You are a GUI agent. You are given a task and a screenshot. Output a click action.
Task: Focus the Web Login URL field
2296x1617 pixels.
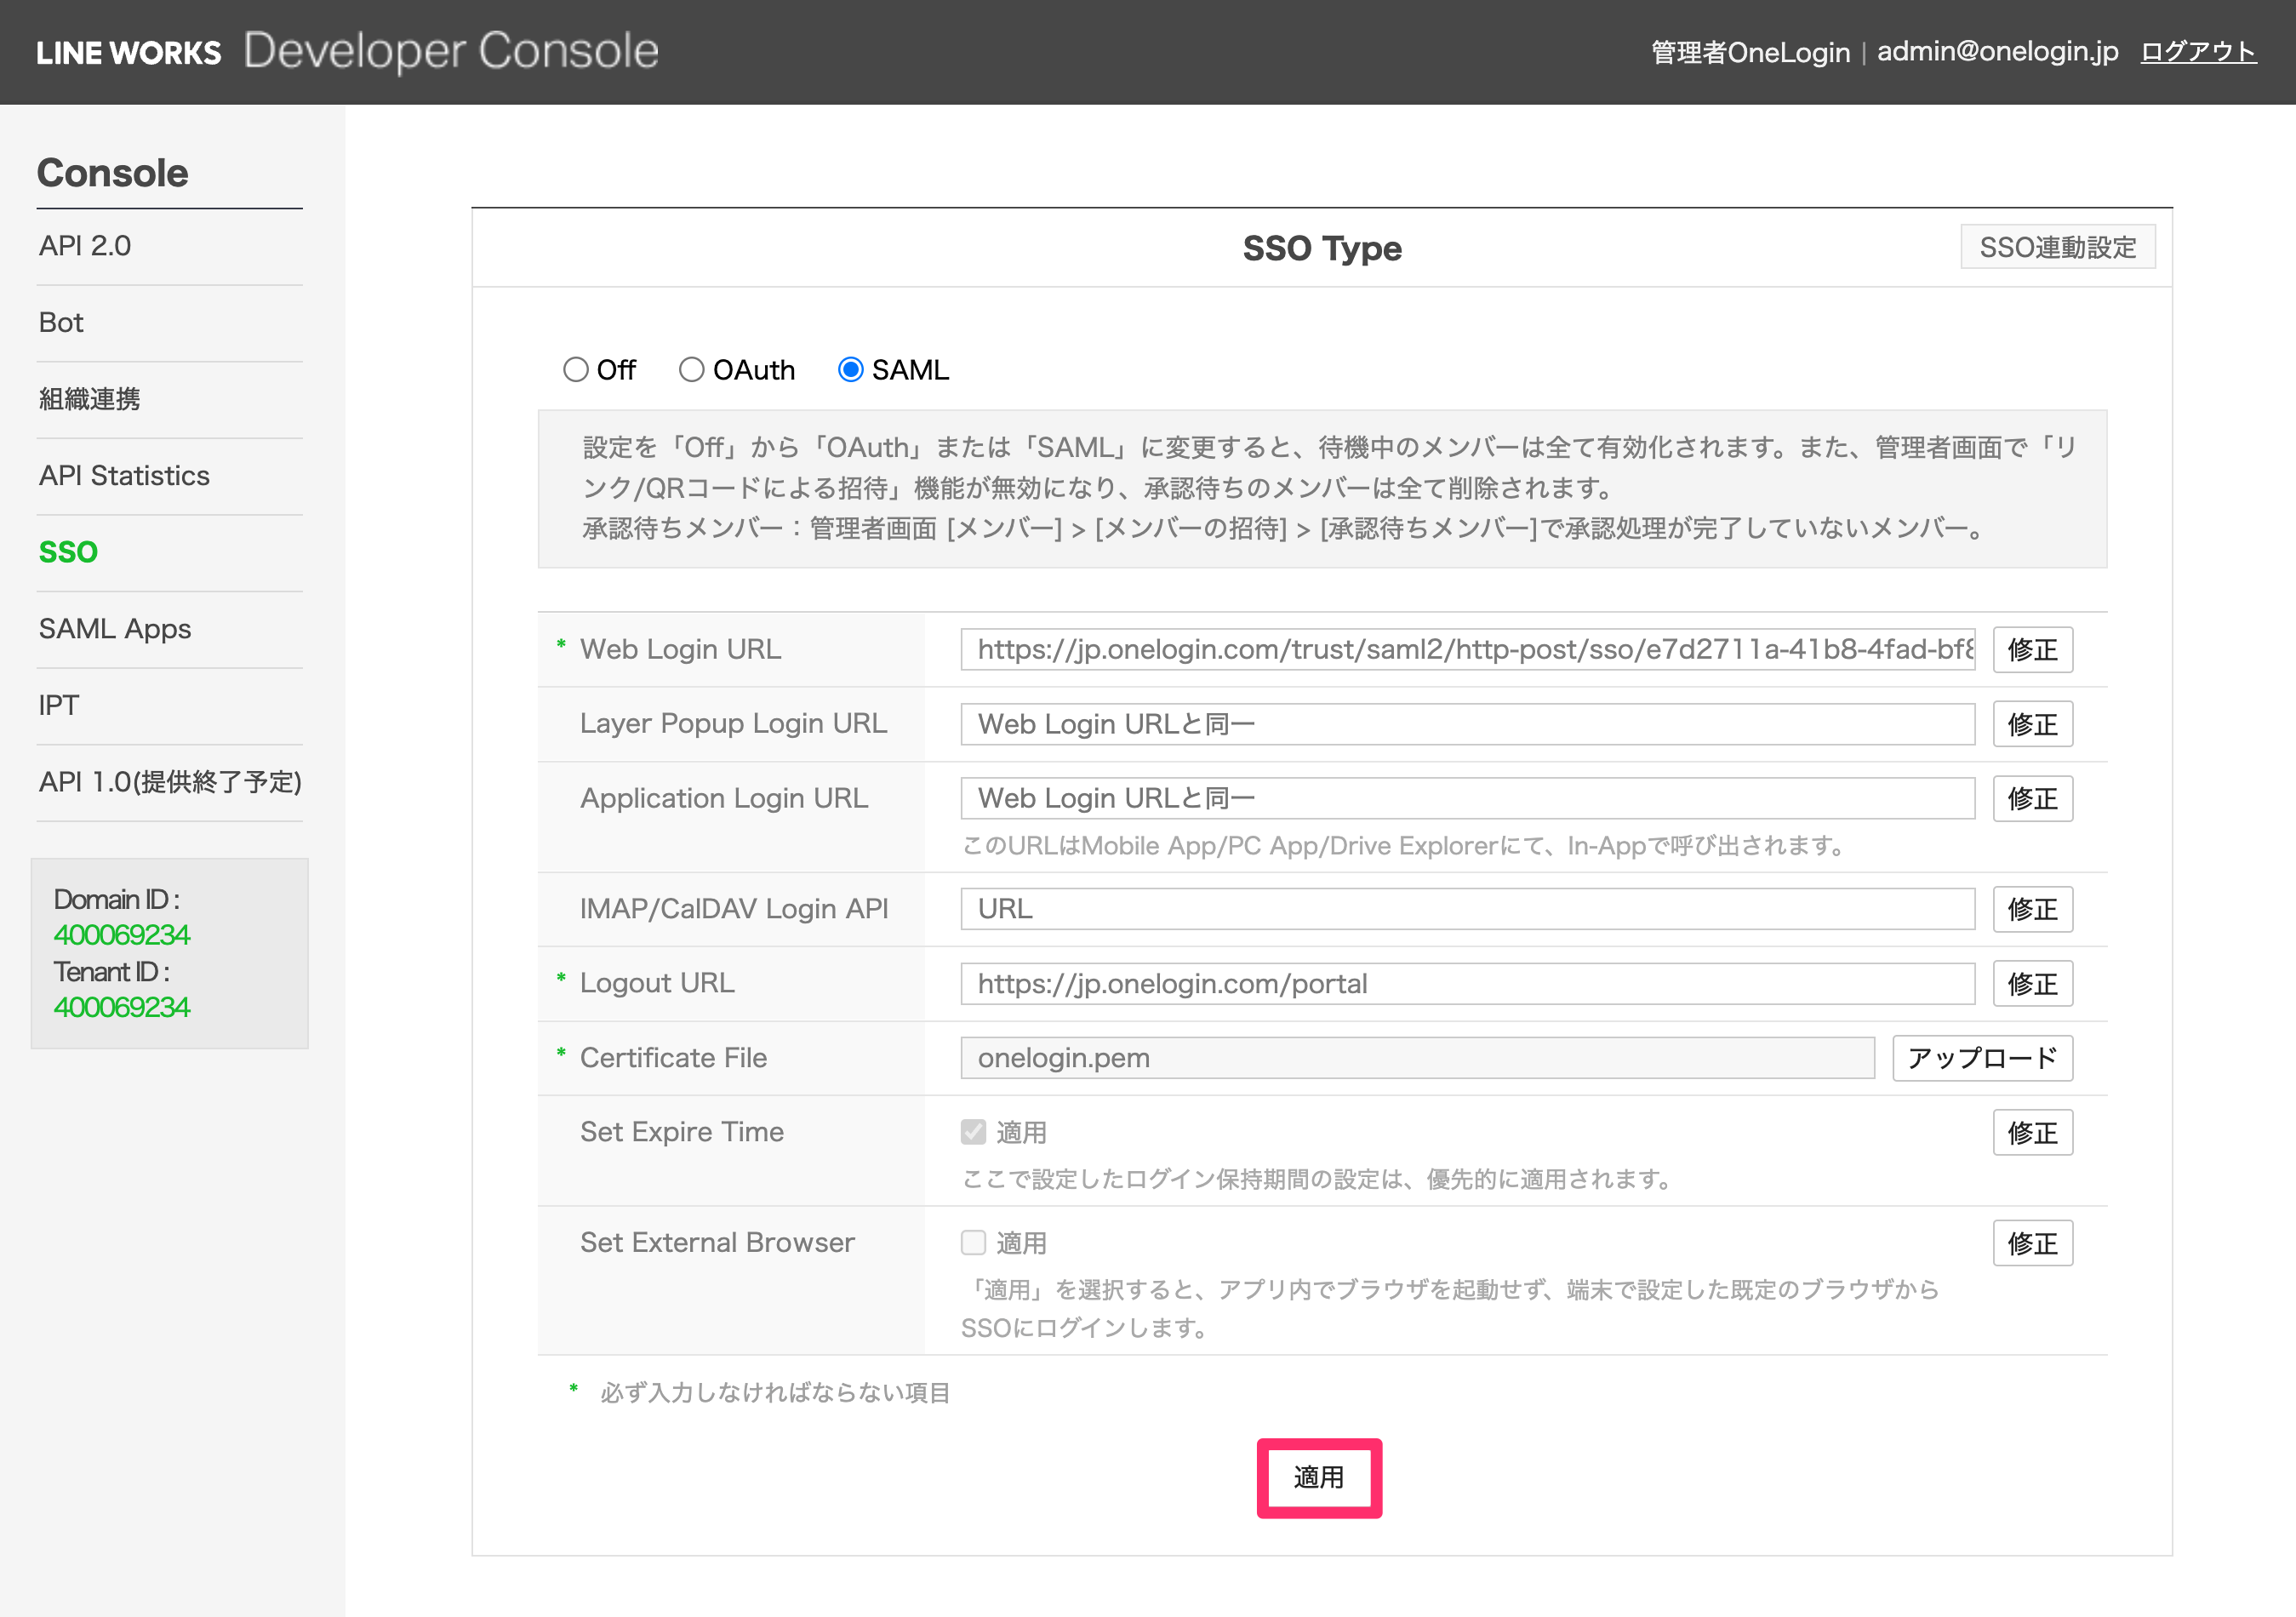[1468, 650]
